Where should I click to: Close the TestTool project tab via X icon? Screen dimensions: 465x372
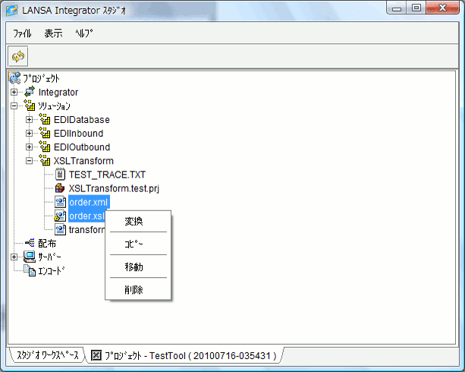click(x=96, y=355)
